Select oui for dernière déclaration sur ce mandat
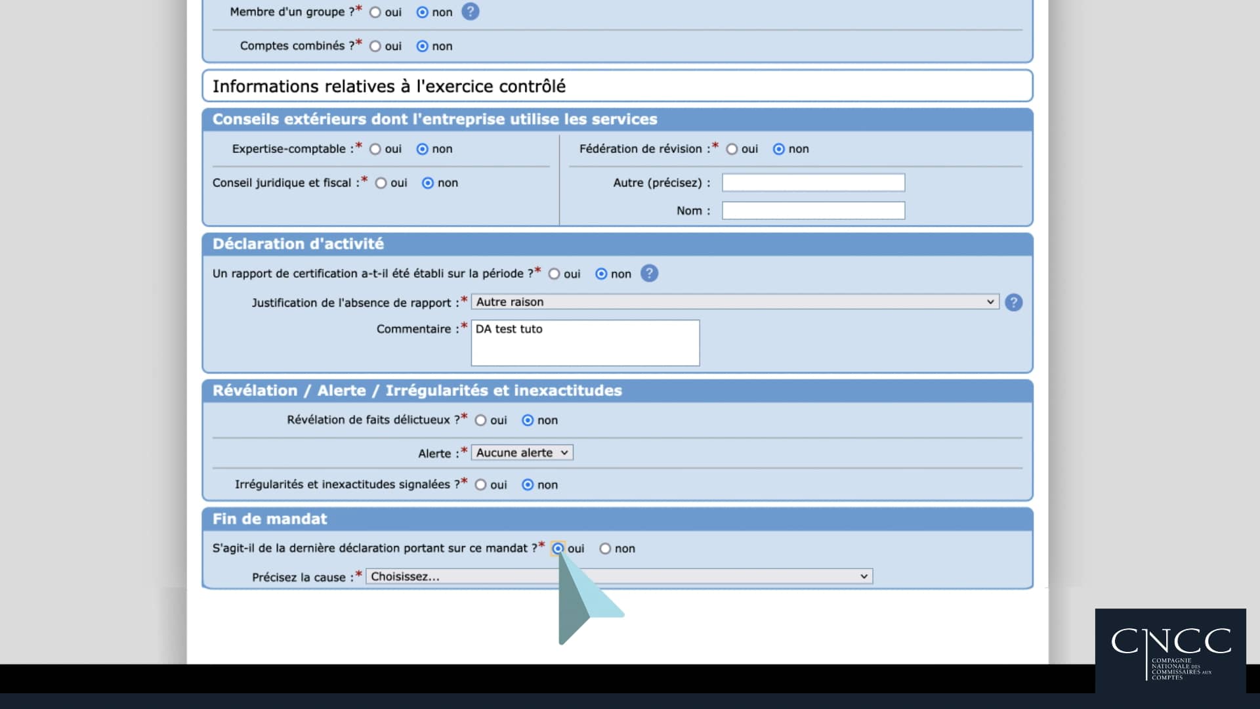1260x709 pixels. pyautogui.click(x=558, y=548)
